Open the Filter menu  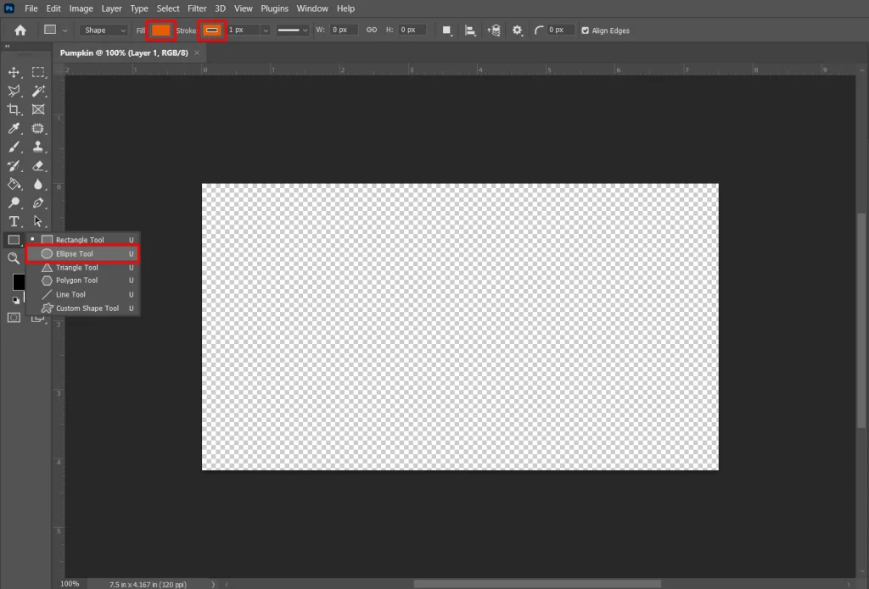[197, 8]
